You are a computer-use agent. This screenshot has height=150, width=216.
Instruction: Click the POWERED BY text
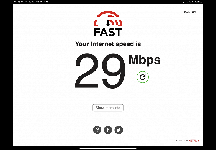182,141
